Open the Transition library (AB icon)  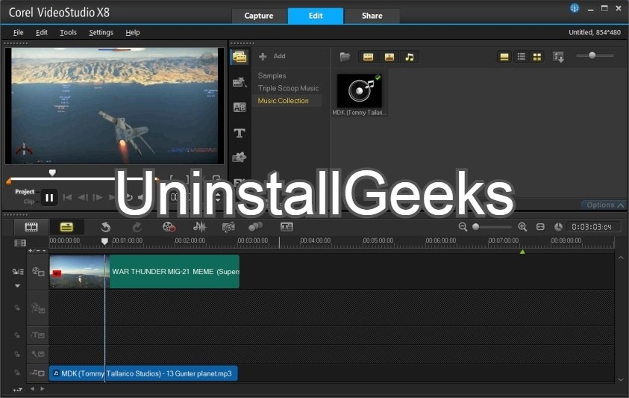[x=240, y=108]
